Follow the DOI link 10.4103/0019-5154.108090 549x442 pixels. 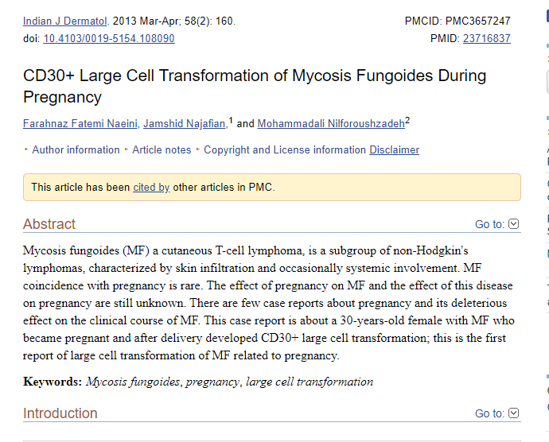pos(108,38)
